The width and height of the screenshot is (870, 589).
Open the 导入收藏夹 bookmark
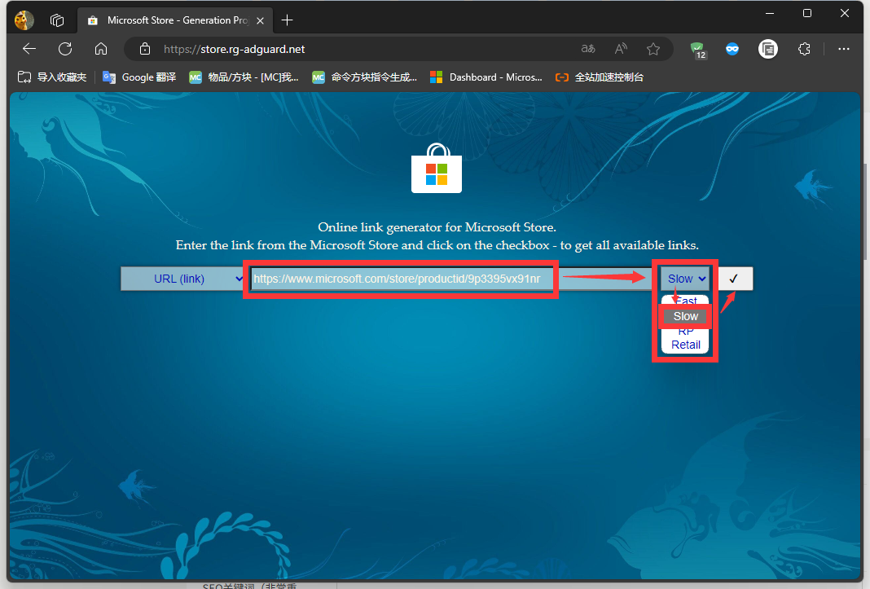52,77
